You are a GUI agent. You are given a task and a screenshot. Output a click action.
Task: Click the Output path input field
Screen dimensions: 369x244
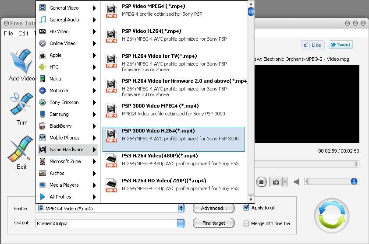(106, 223)
